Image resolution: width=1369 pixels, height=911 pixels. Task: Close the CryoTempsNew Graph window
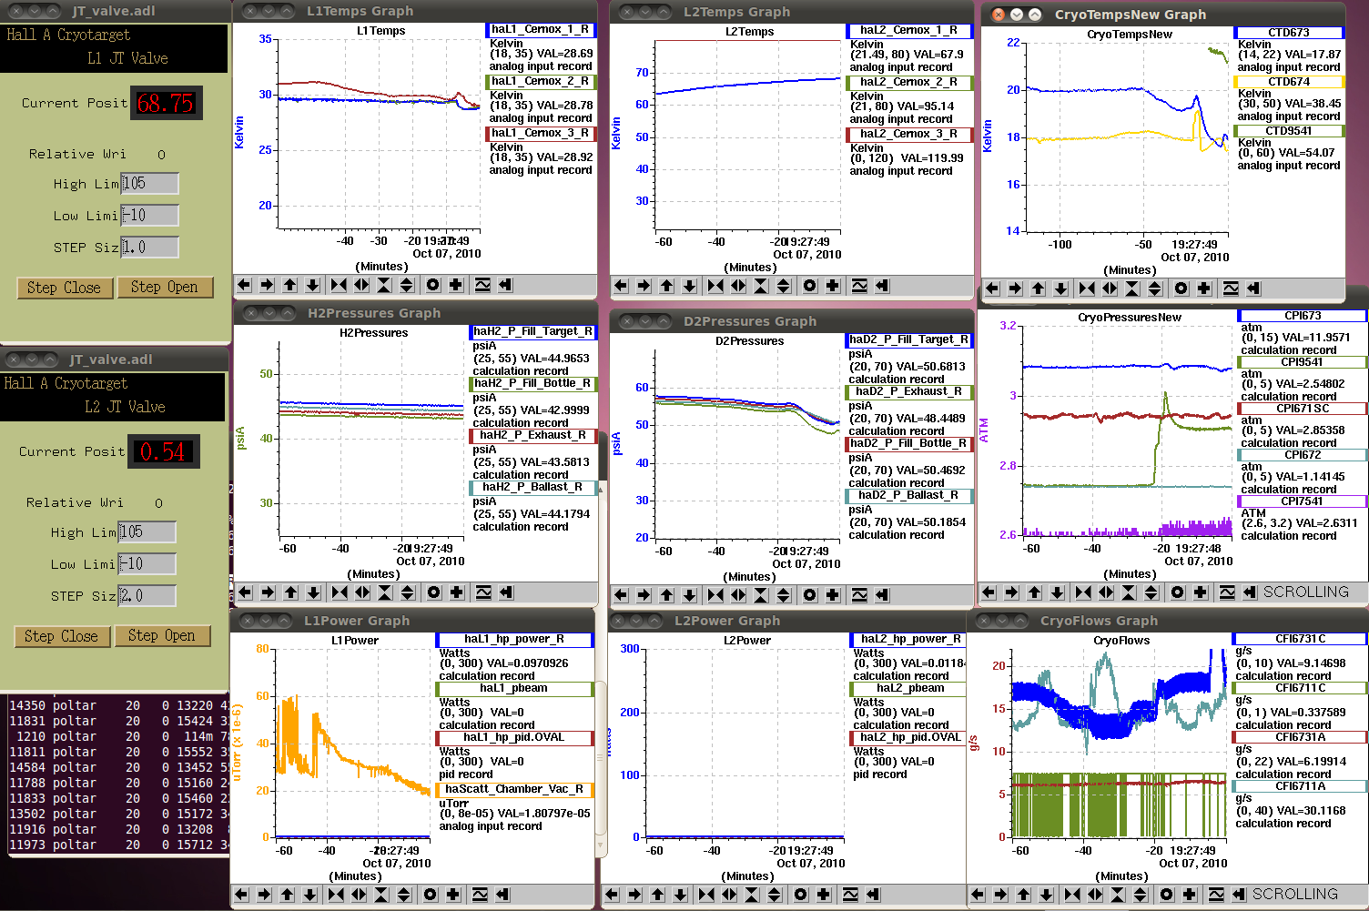tap(998, 15)
